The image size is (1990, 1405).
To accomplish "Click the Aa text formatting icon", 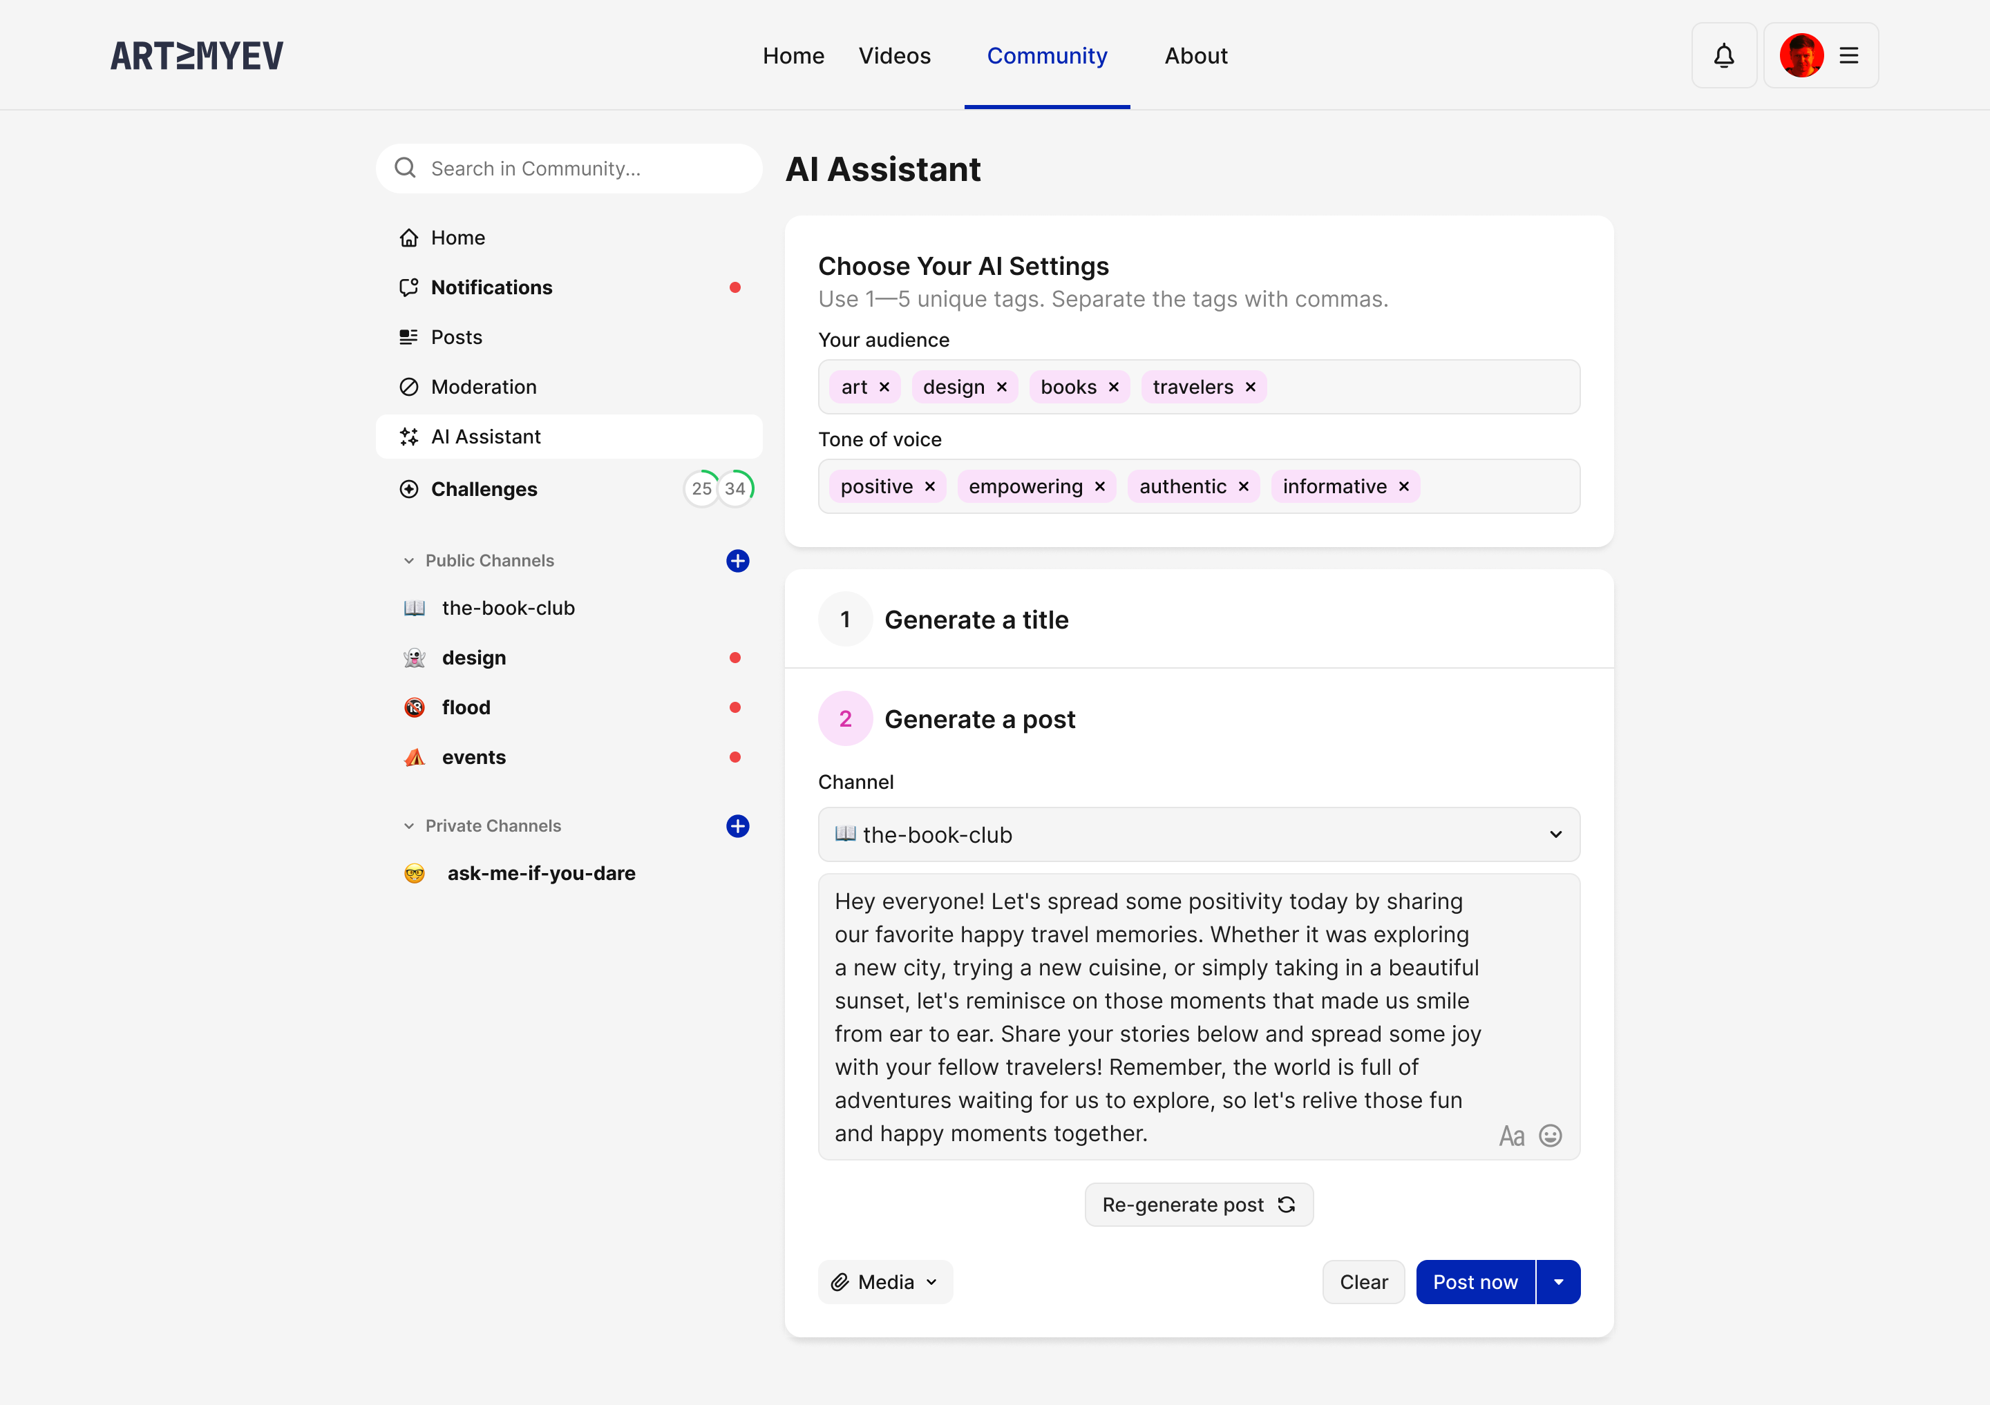I will tap(1512, 1136).
